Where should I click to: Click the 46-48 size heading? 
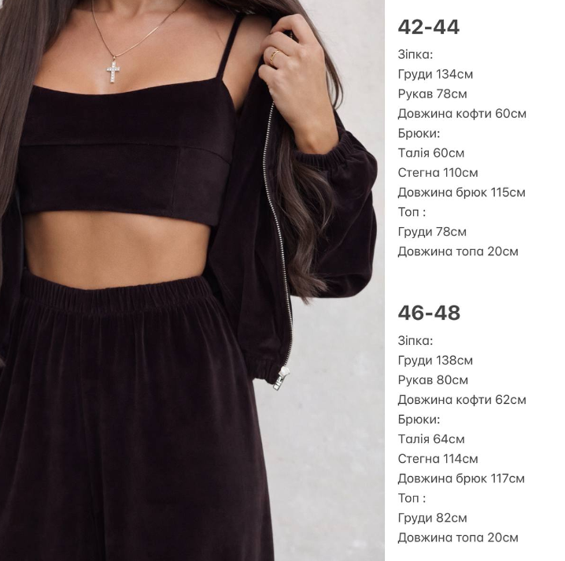[429, 313]
